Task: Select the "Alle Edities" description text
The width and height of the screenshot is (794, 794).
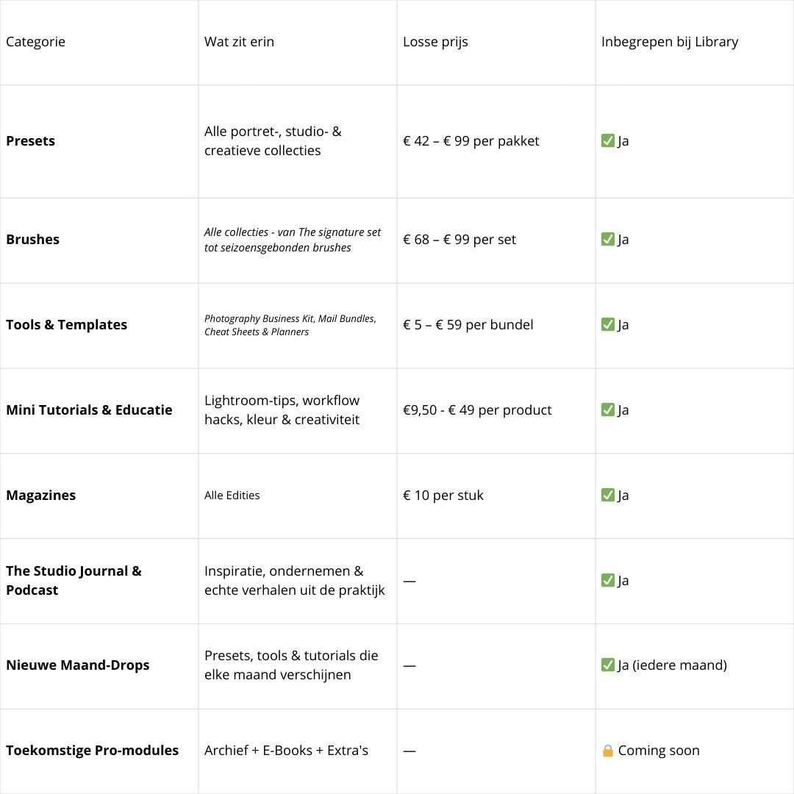Action: [x=232, y=495]
